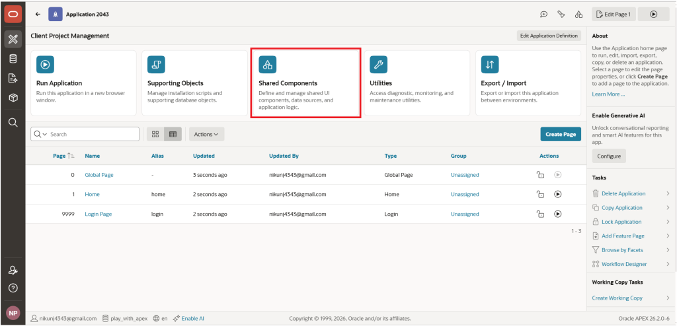Lock icon in the Login Page row

[x=539, y=214]
